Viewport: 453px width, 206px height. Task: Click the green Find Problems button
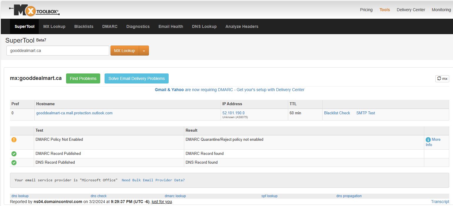[x=83, y=78]
